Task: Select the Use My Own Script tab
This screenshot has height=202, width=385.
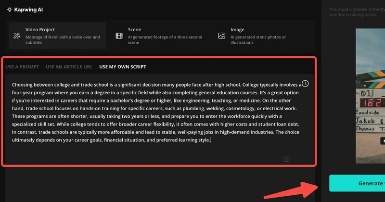Action: click(123, 67)
